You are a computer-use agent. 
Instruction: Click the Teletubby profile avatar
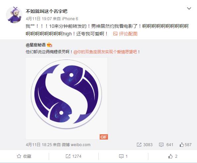(x=14, y=15)
